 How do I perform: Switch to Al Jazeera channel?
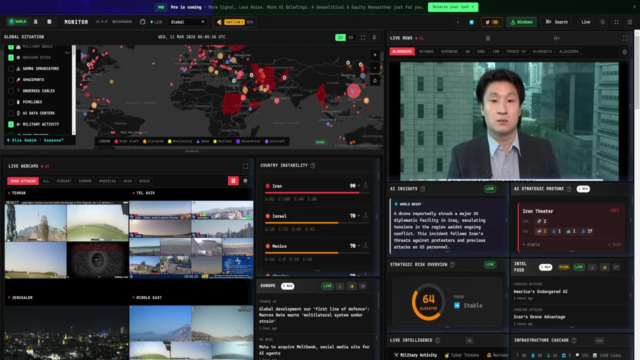coord(568,51)
